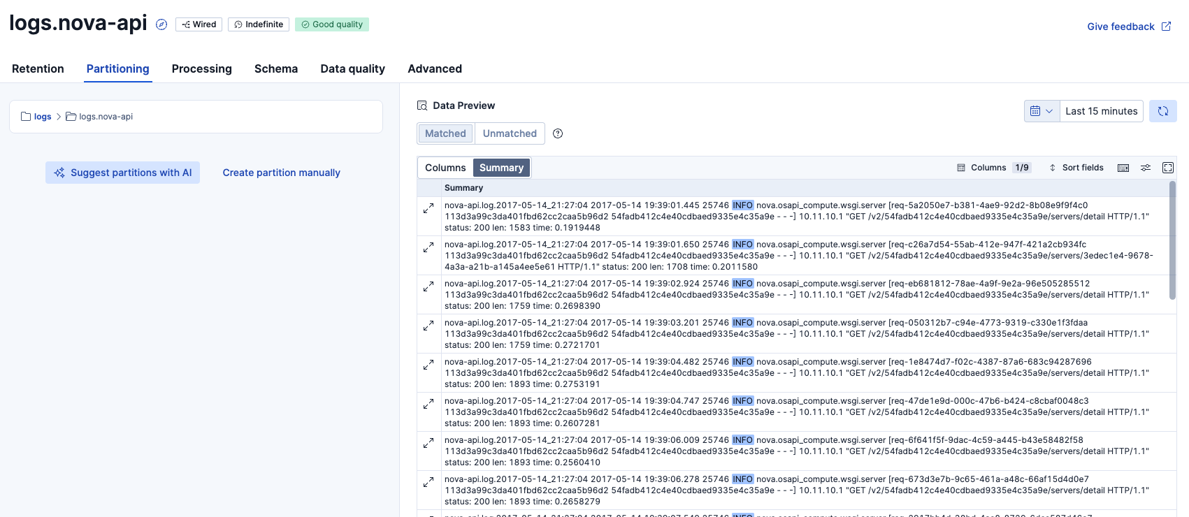Open the calendar date quick menu
This screenshot has width=1189, height=517.
pos(1042,111)
